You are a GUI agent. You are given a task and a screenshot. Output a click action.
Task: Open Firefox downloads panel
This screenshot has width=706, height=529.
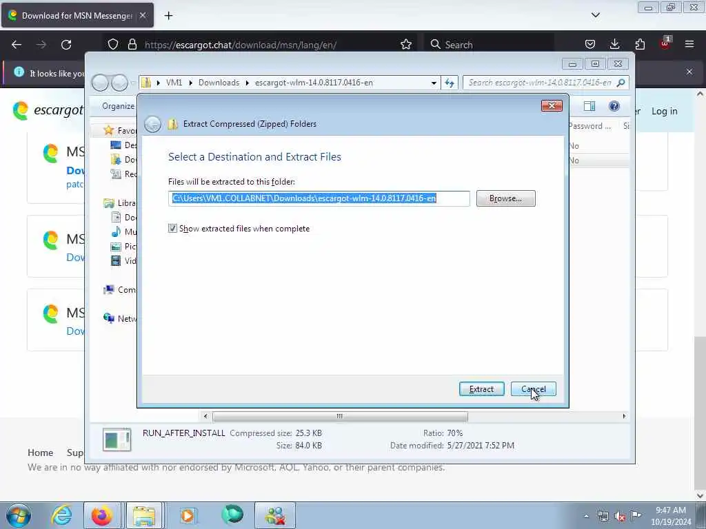click(614, 45)
